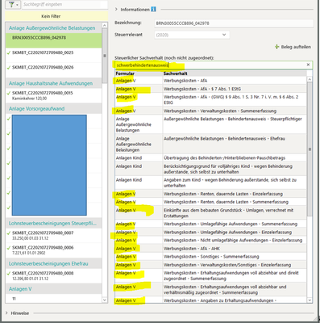Viewport: 320px width, 323px height.
Task: Expand the Hinweise section
Action: pyautogui.click(x=6, y=313)
